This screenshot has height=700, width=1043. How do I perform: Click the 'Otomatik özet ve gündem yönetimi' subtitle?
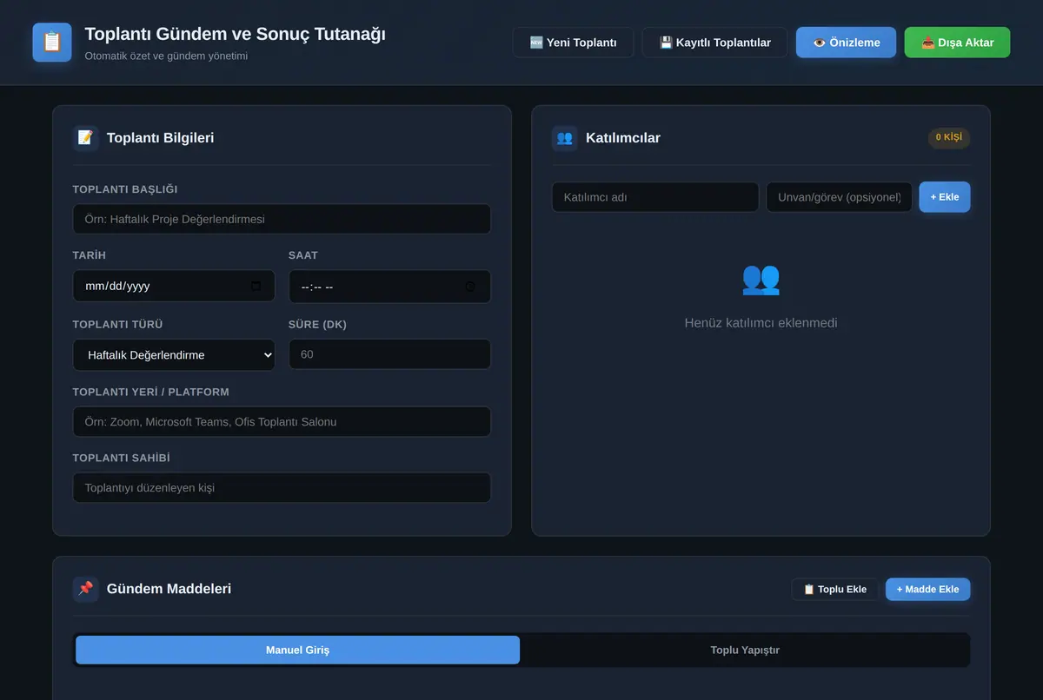(166, 56)
